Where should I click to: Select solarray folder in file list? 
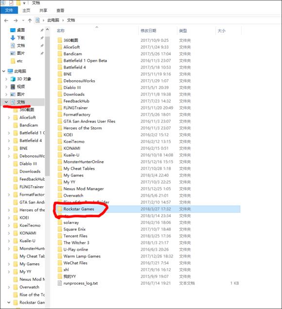click(71, 222)
